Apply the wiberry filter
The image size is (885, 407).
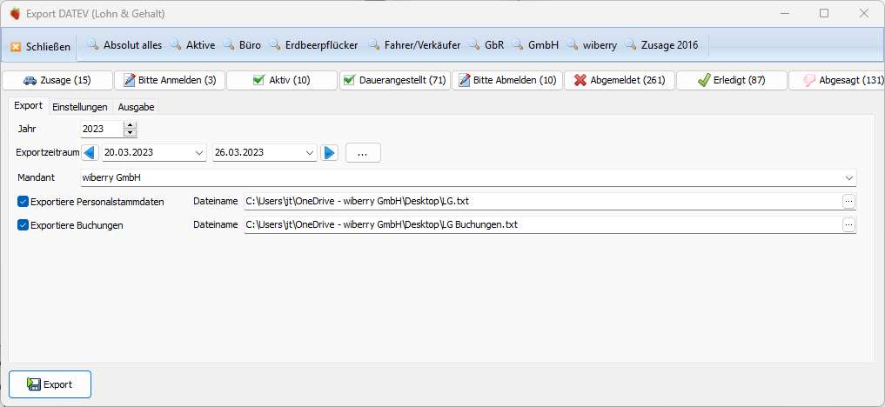[593, 45]
